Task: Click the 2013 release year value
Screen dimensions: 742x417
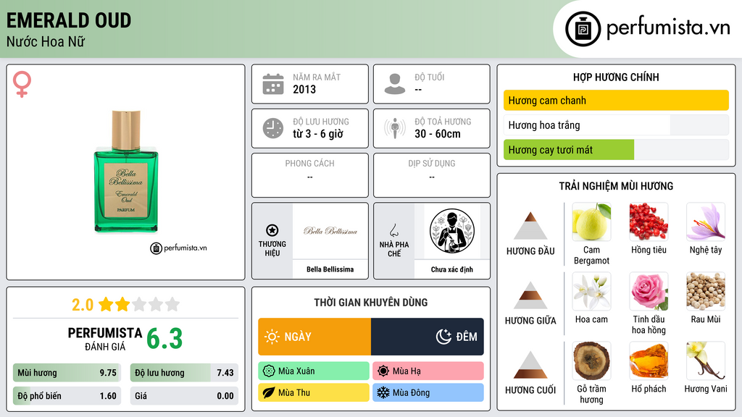Action: 304,89
